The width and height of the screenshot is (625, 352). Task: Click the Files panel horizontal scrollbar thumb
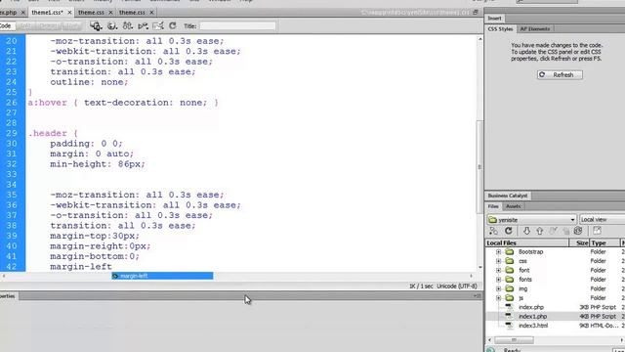click(514, 340)
